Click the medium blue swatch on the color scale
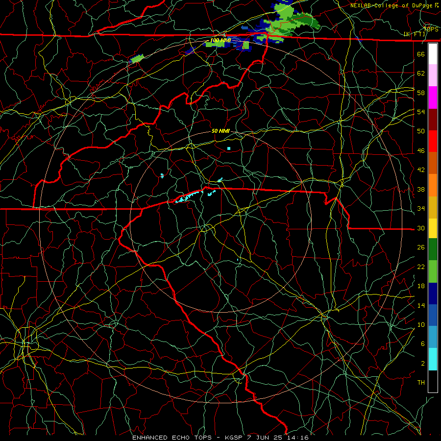The image size is (441, 441). click(433, 315)
